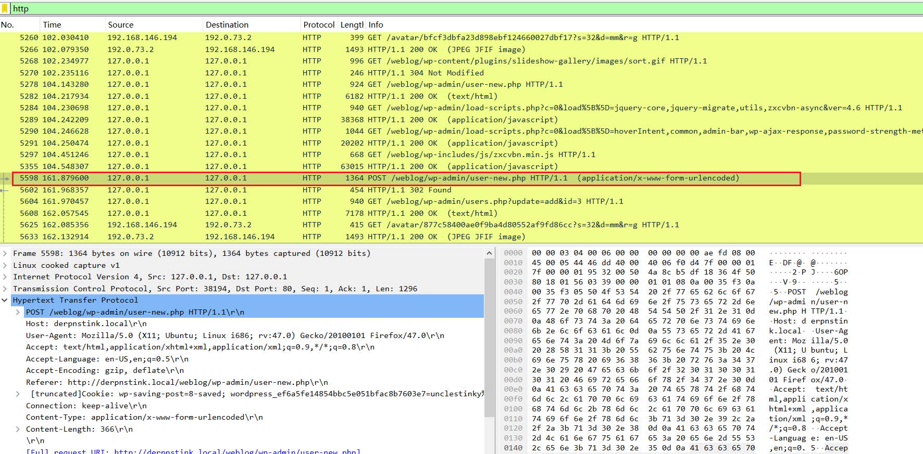Click the packet details vertical scrollbar

pyautogui.click(x=489, y=338)
